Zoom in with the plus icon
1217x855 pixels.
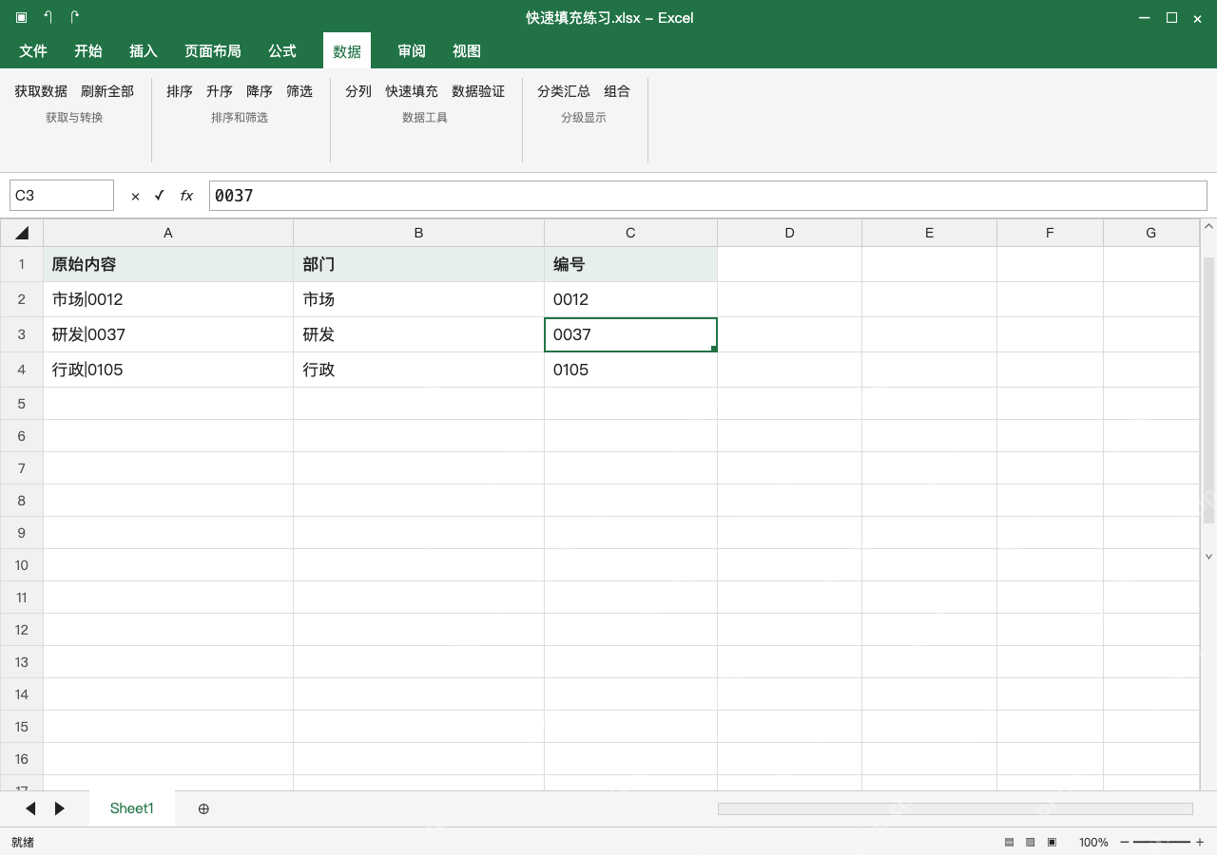[x=1200, y=842]
